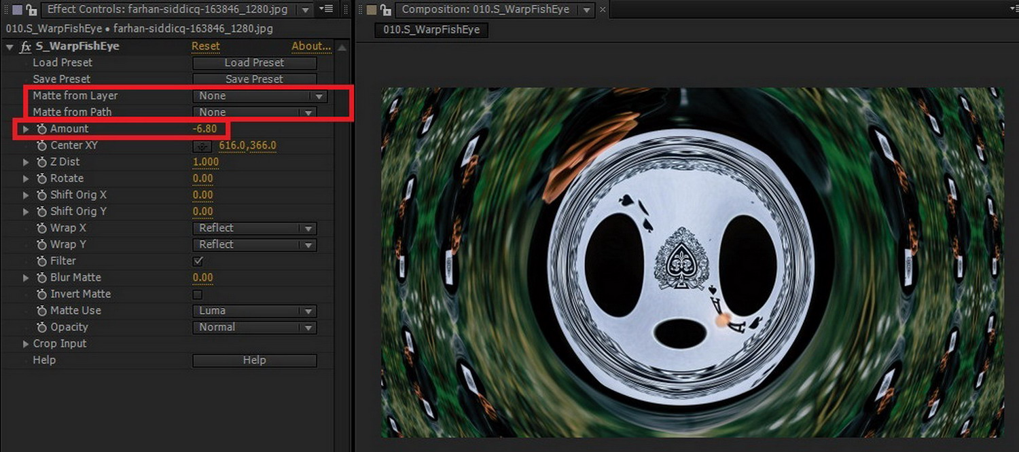Expand the Rotate property triangle
This screenshot has height=452, width=1019.
pos(26,178)
